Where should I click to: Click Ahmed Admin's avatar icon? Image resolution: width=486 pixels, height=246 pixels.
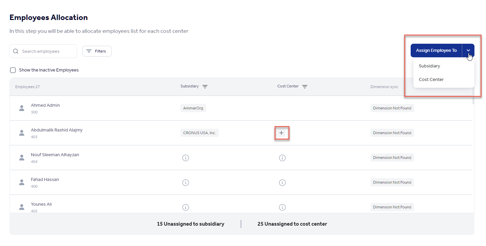pyautogui.click(x=21, y=108)
